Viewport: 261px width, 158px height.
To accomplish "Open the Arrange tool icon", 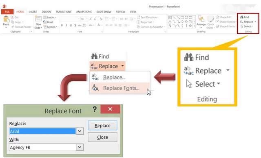I will pos(201,19).
